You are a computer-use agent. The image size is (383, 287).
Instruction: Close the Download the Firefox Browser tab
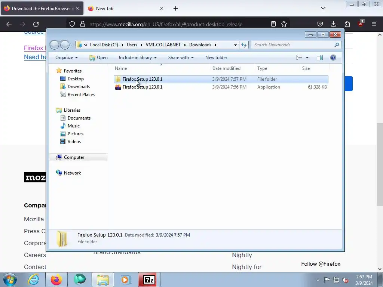click(77, 8)
